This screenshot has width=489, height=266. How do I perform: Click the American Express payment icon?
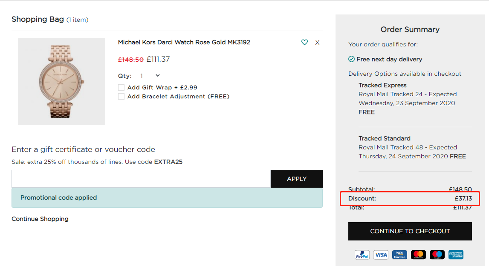[x=456, y=255]
